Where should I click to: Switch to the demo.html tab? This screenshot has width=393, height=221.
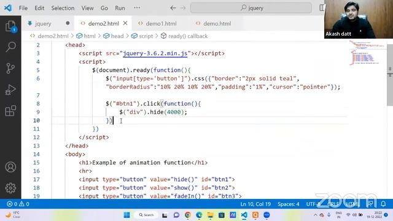pos(217,23)
